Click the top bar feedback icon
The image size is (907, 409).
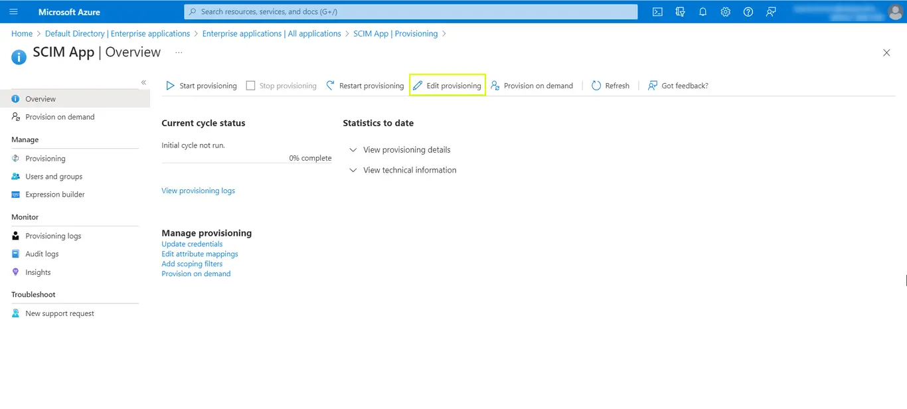(x=771, y=12)
